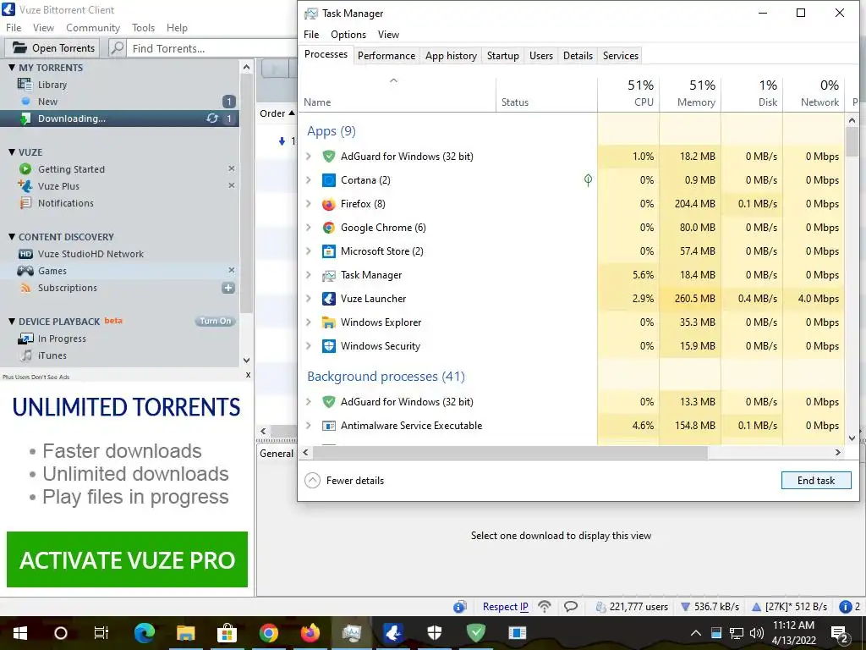Click the download speed indicator 536.7 kB/s
The height and width of the screenshot is (650, 866).
pos(710,607)
